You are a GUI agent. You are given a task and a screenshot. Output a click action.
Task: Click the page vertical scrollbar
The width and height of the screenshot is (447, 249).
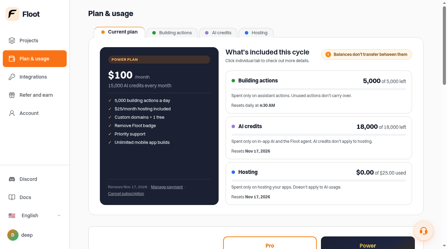444,45
